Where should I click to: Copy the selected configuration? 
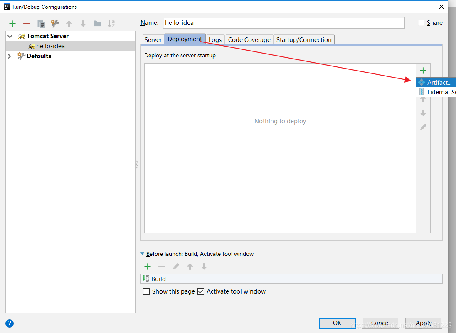41,24
